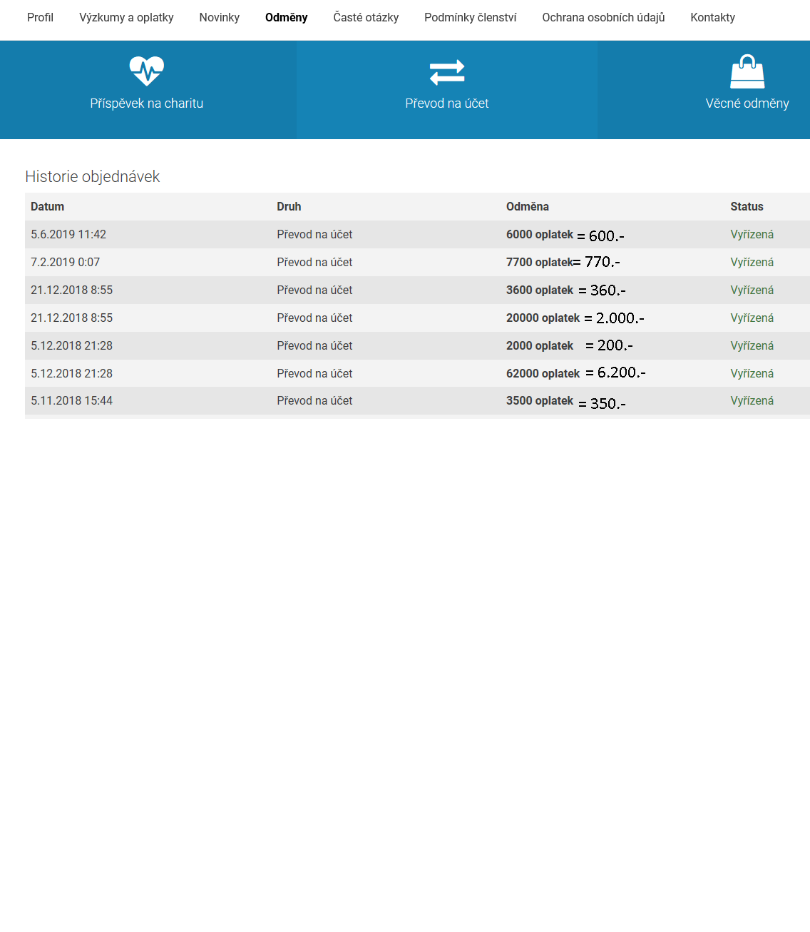Click the shopping bag rewards icon

pyautogui.click(x=747, y=71)
